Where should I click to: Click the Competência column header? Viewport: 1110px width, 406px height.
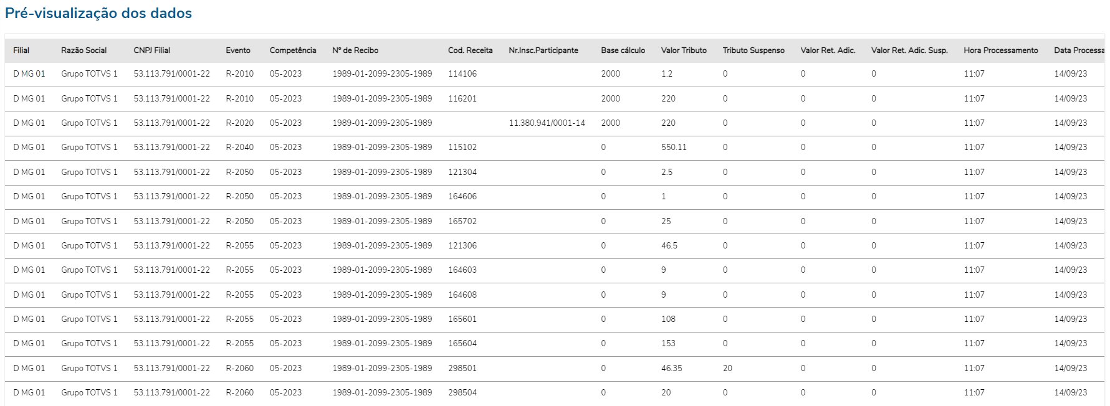click(x=293, y=50)
